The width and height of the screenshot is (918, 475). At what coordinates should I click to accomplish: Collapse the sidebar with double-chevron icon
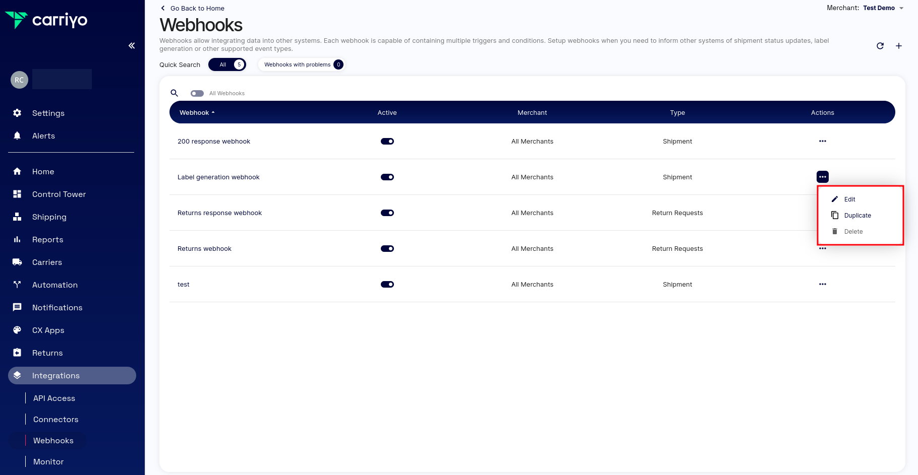pos(132,46)
